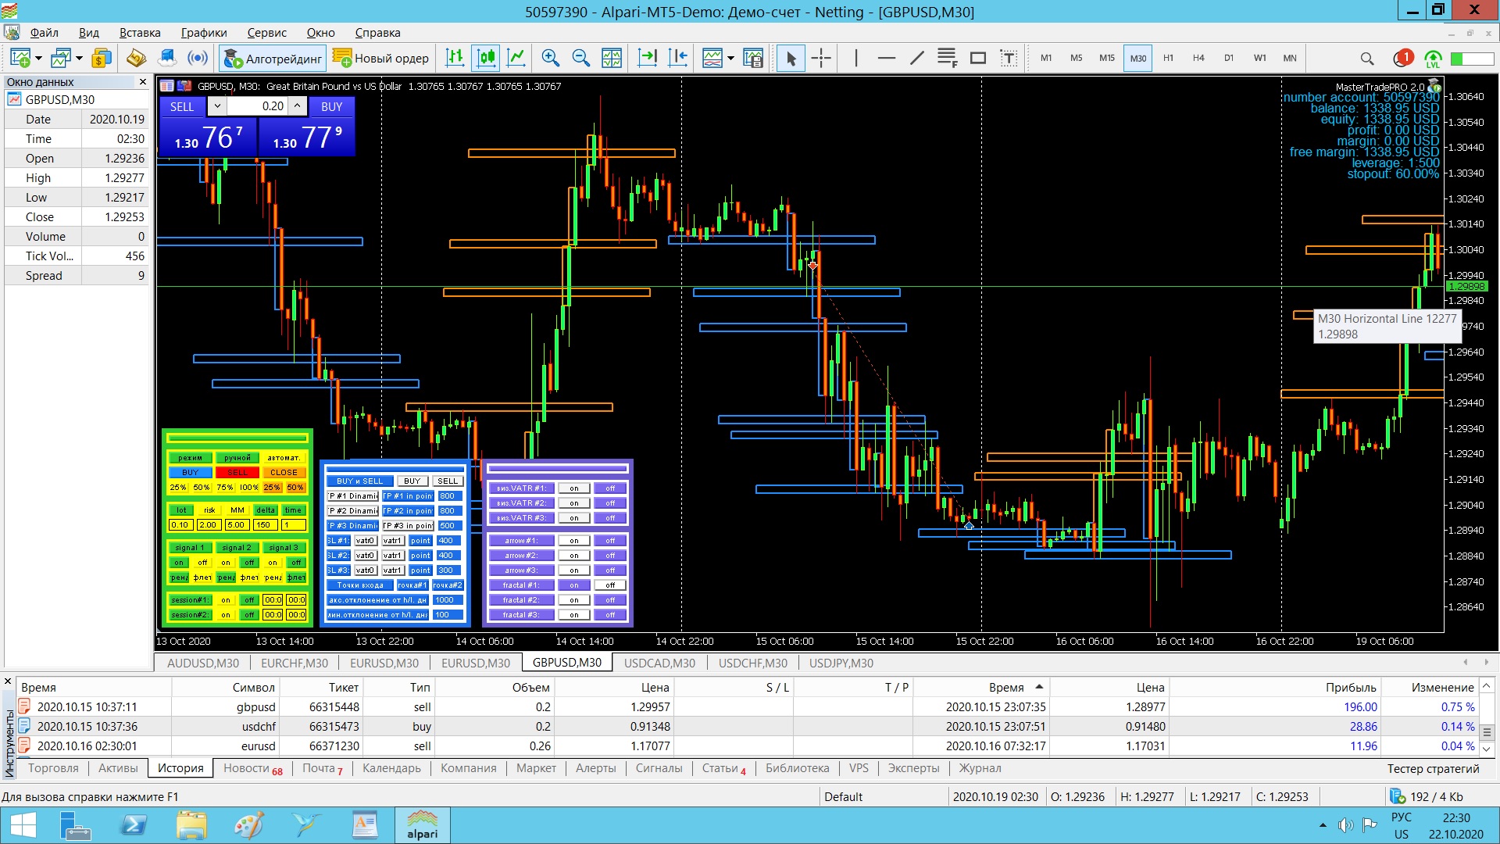The width and height of the screenshot is (1500, 844).
Task: Open the toolbar search magnifier
Action: 1366,59
